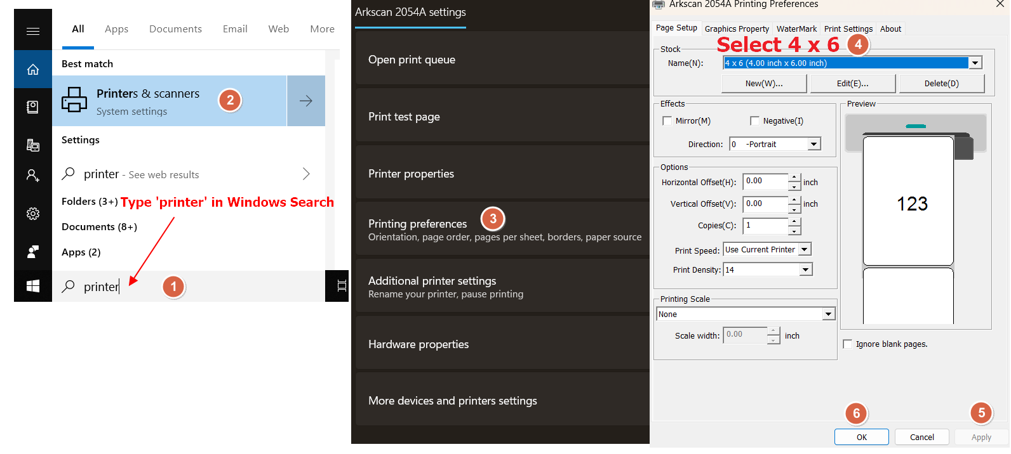Image resolution: width=1011 pixels, height=454 pixels.
Task: Click the arrow next to Printers & scanners
Action: (x=306, y=101)
